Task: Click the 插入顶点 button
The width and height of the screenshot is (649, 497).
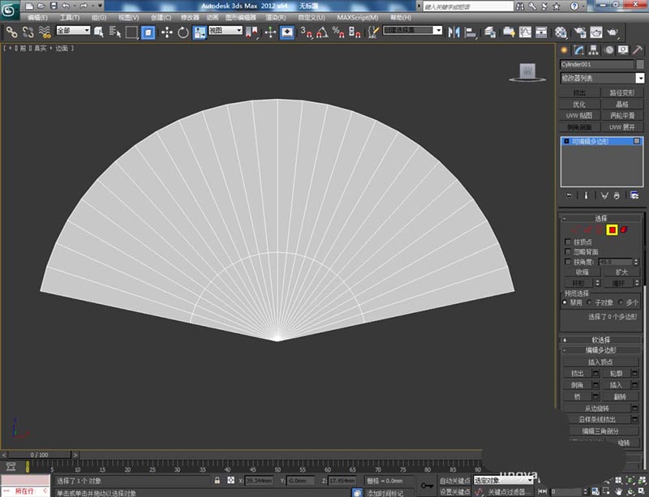Action: [601, 362]
